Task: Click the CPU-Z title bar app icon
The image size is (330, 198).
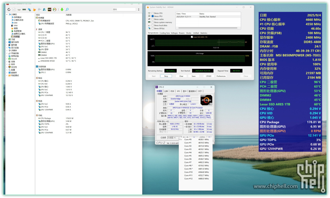Action: coord(157,87)
